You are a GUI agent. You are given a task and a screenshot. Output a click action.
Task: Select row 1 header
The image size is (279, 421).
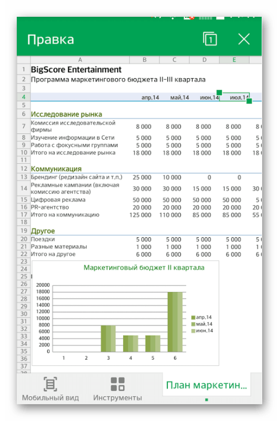click(x=24, y=69)
